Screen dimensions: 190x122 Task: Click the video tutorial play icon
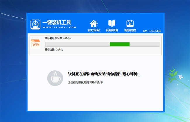click(x=130, y=23)
